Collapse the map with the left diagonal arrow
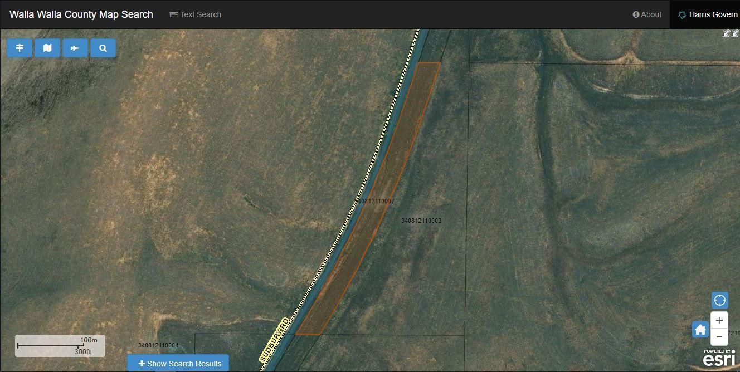 (x=726, y=33)
